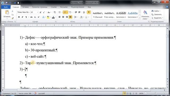170x96 pixels.
Task: Click the spell check status icon
Action: [x=35, y=93]
